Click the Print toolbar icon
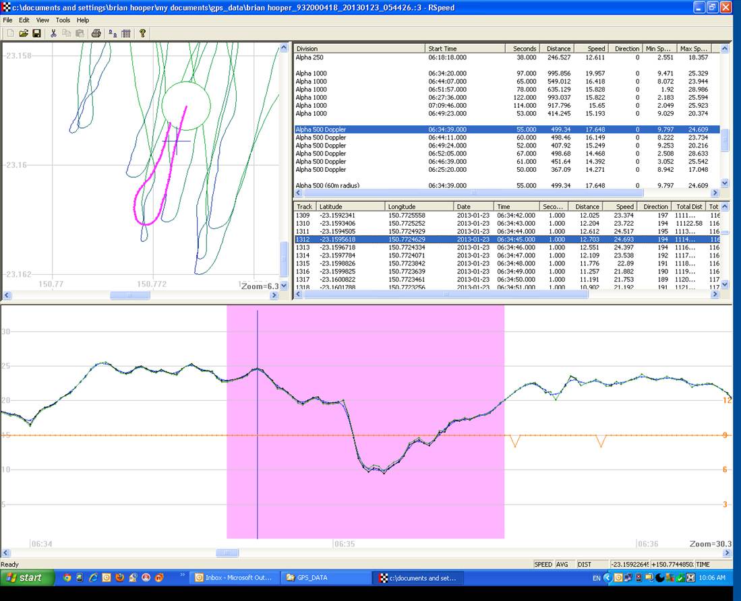The width and height of the screenshot is (741, 601). pyautogui.click(x=96, y=33)
